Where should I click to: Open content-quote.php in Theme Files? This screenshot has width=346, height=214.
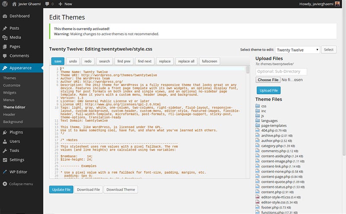pyautogui.click(x=276, y=182)
